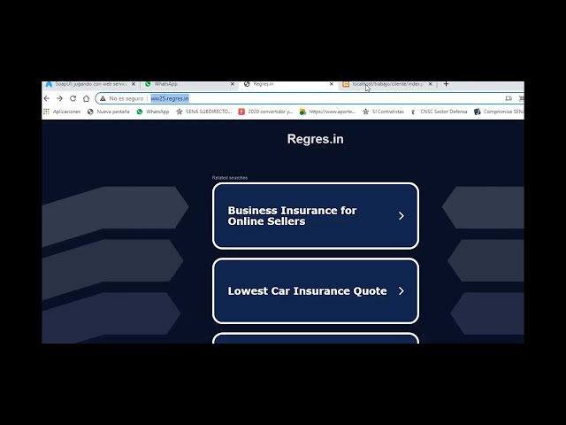
Task: Click the arrow on Business Insurance card
Action: click(401, 216)
